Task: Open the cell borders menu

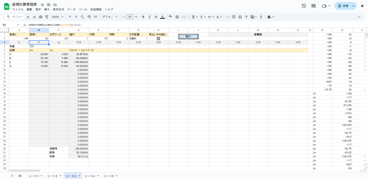Action: pyautogui.click(x=177, y=17)
